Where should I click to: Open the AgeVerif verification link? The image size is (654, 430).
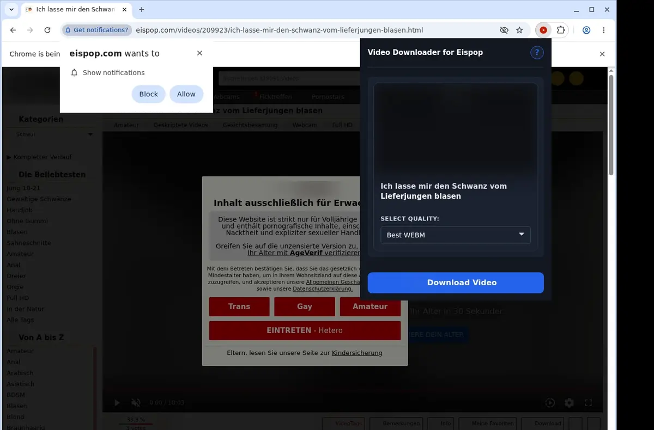(304, 253)
